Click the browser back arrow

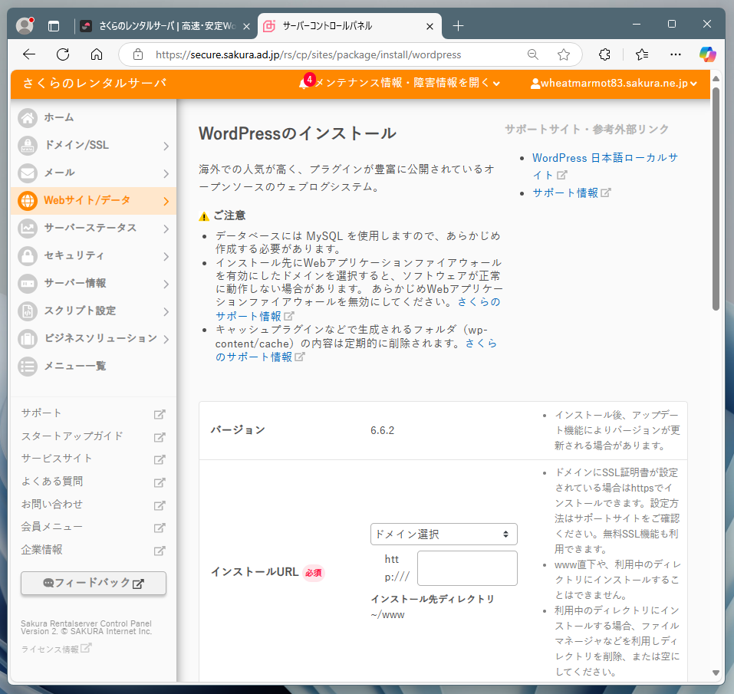coord(29,54)
